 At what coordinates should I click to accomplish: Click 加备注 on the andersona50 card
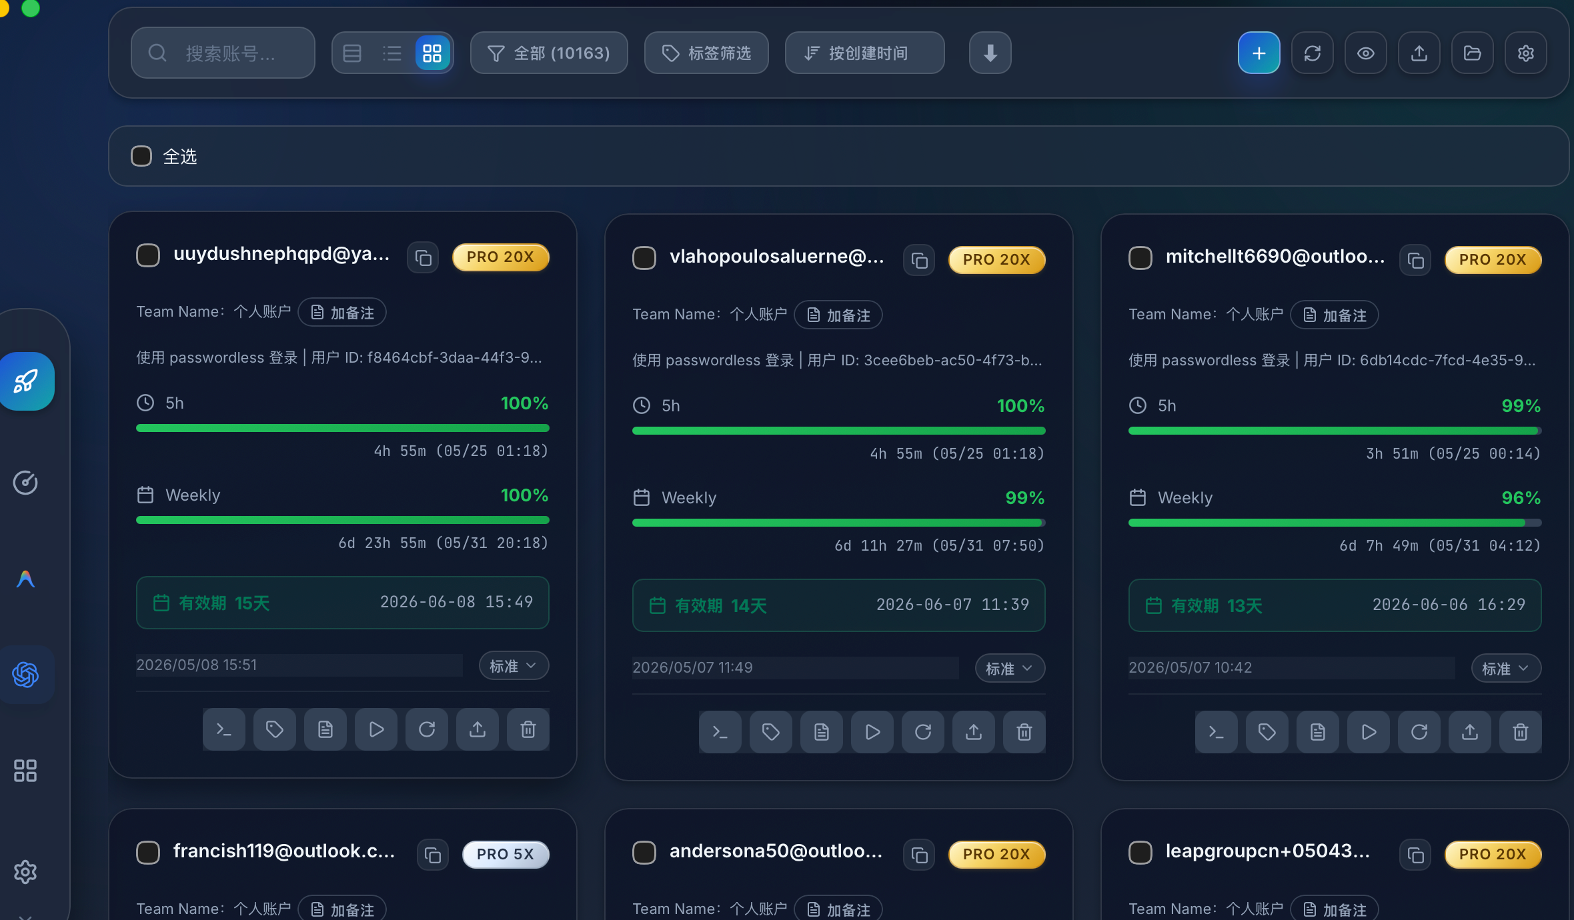click(838, 909)
